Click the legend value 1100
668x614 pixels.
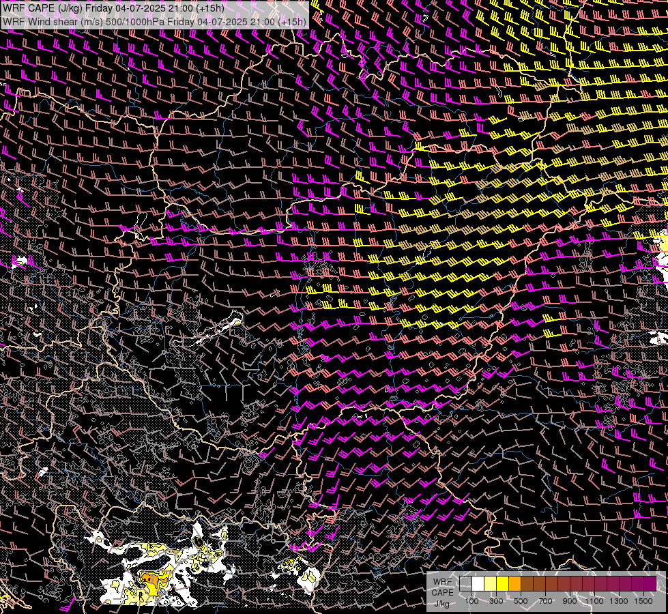[x=594, y=601]
